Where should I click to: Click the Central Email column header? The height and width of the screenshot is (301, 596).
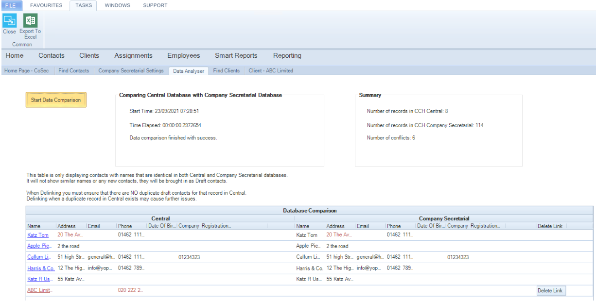101,226
